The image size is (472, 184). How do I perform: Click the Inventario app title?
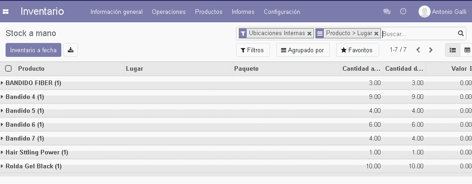click(42, 12)
